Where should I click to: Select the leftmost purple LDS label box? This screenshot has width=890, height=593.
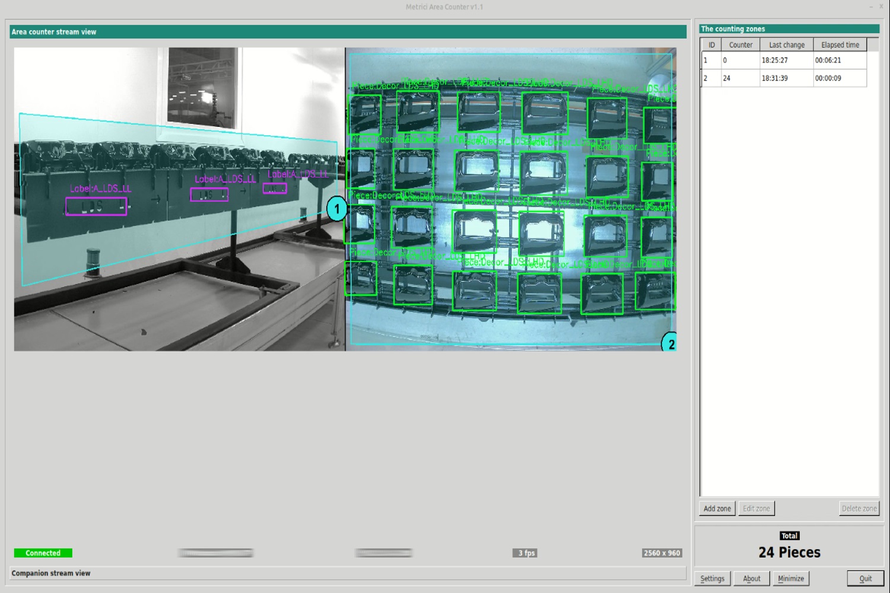tap(96, 206)
